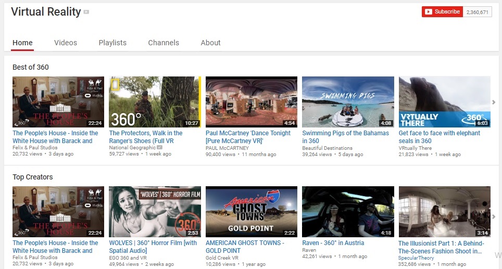The height and width of the screenshot is (269, 502).
Task: Play The Illusionist fashion shoot thumbnail
Action: click(x=444, y=212)
